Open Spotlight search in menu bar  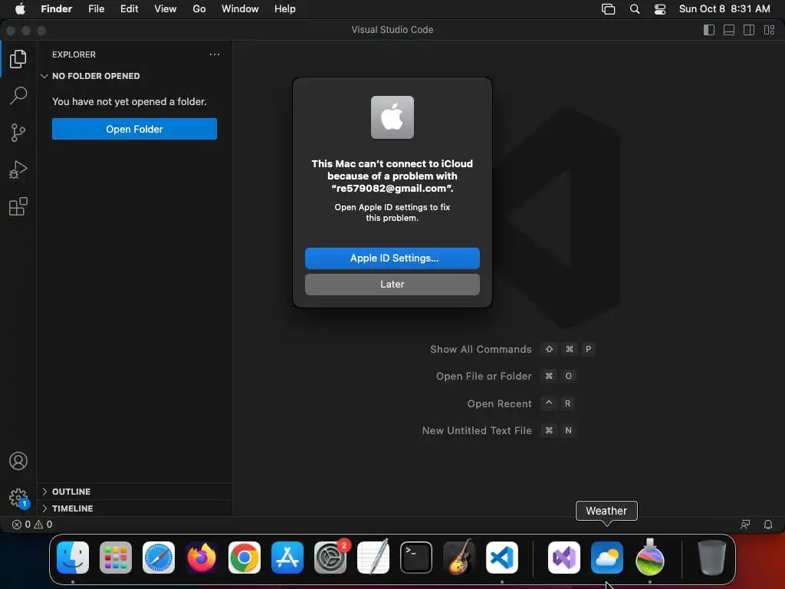634,9
